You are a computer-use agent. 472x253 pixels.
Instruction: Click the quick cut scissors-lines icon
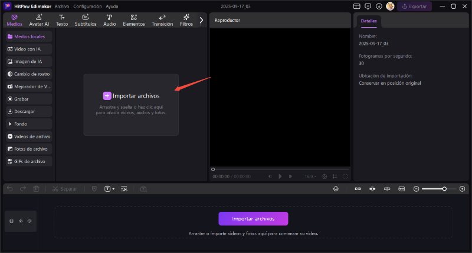(x=124, y=189)
